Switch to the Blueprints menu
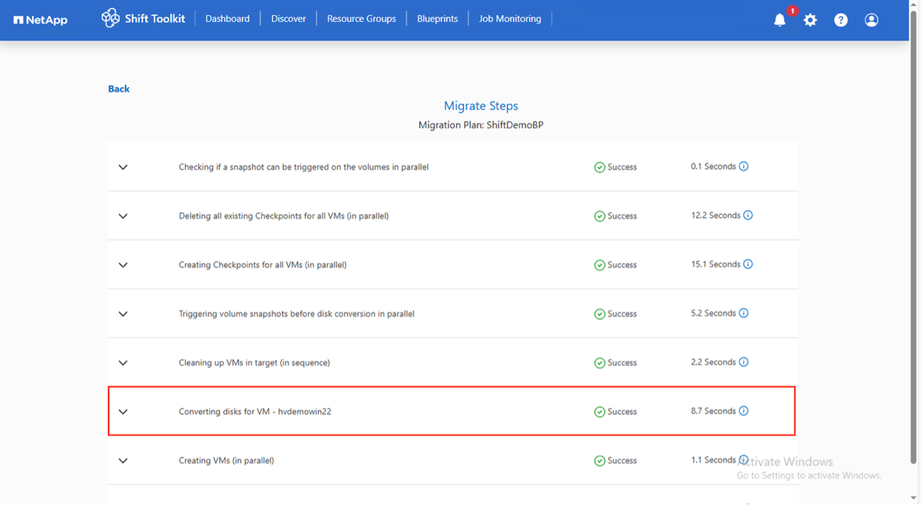This screenshot has width=924, height=507. coord(437,19)
